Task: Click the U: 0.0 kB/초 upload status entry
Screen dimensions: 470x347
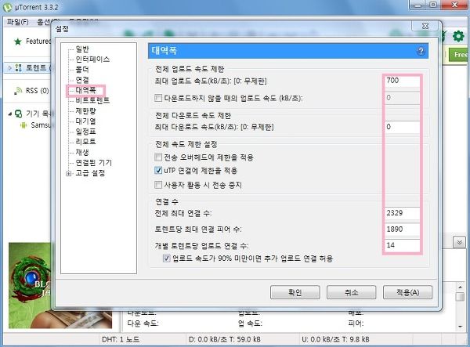Action: tap(335, 339)
